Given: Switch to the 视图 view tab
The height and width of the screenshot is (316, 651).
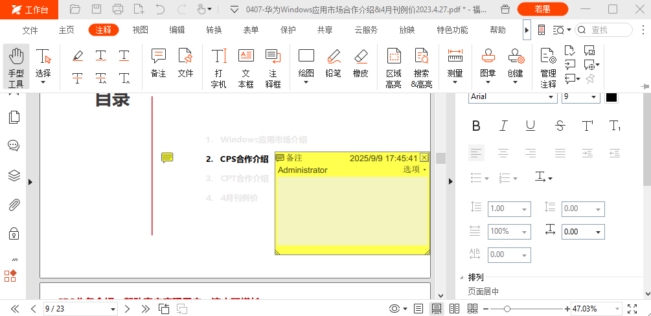Looking at the screenshot, I should point(140,30).
